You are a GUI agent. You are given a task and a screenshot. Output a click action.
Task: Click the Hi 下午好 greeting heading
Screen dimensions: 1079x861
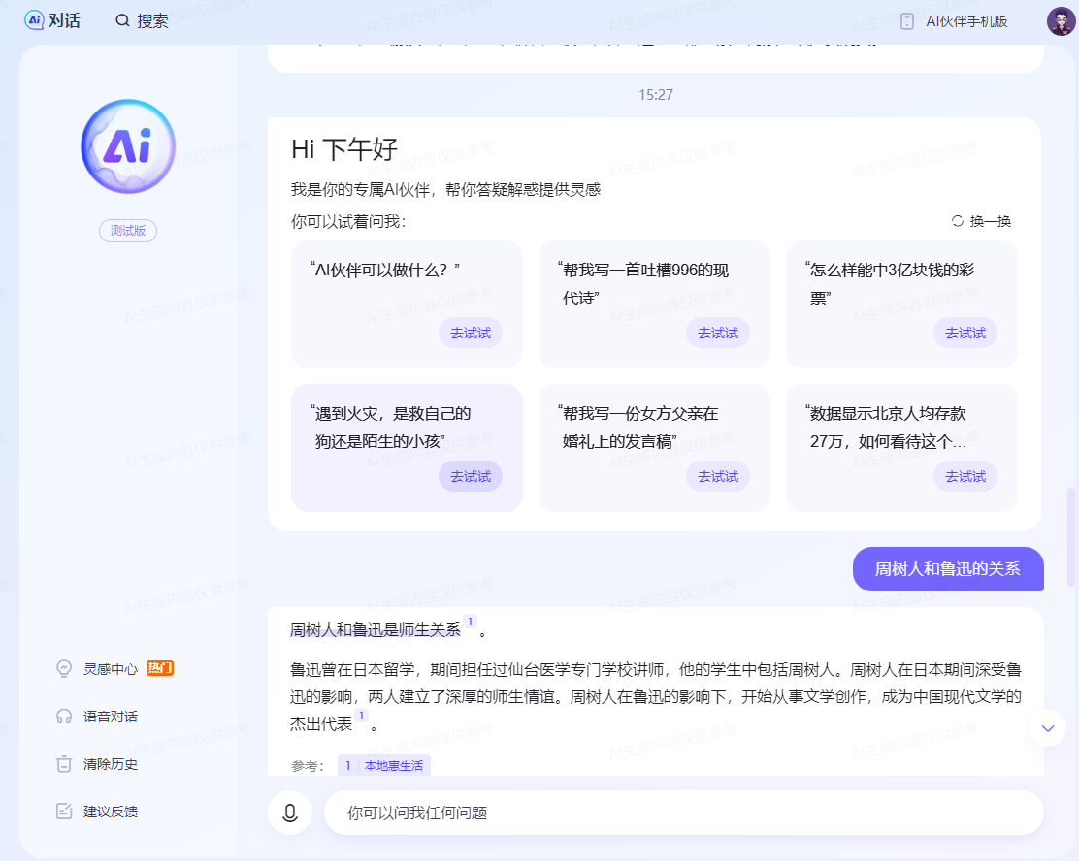[x=344, y=149]
